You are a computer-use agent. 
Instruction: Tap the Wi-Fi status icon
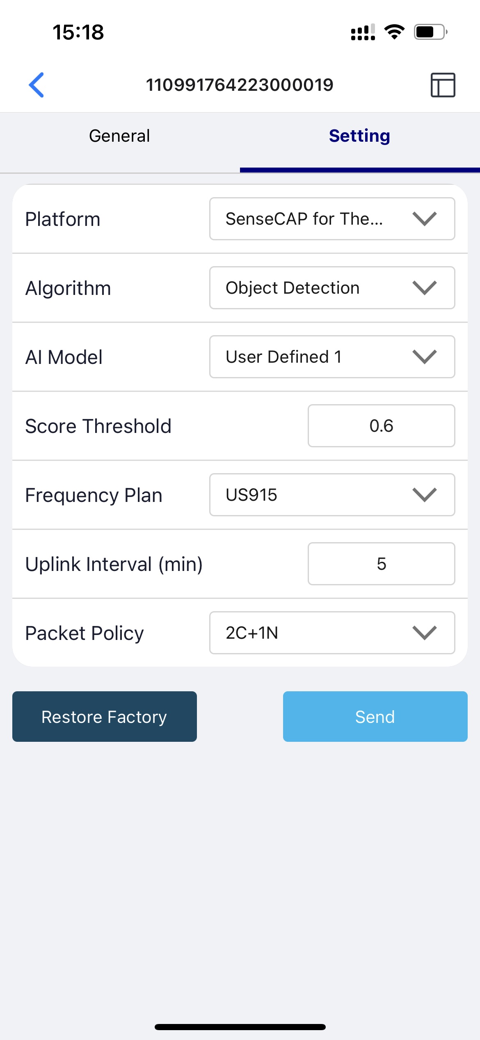pos(394,32)
